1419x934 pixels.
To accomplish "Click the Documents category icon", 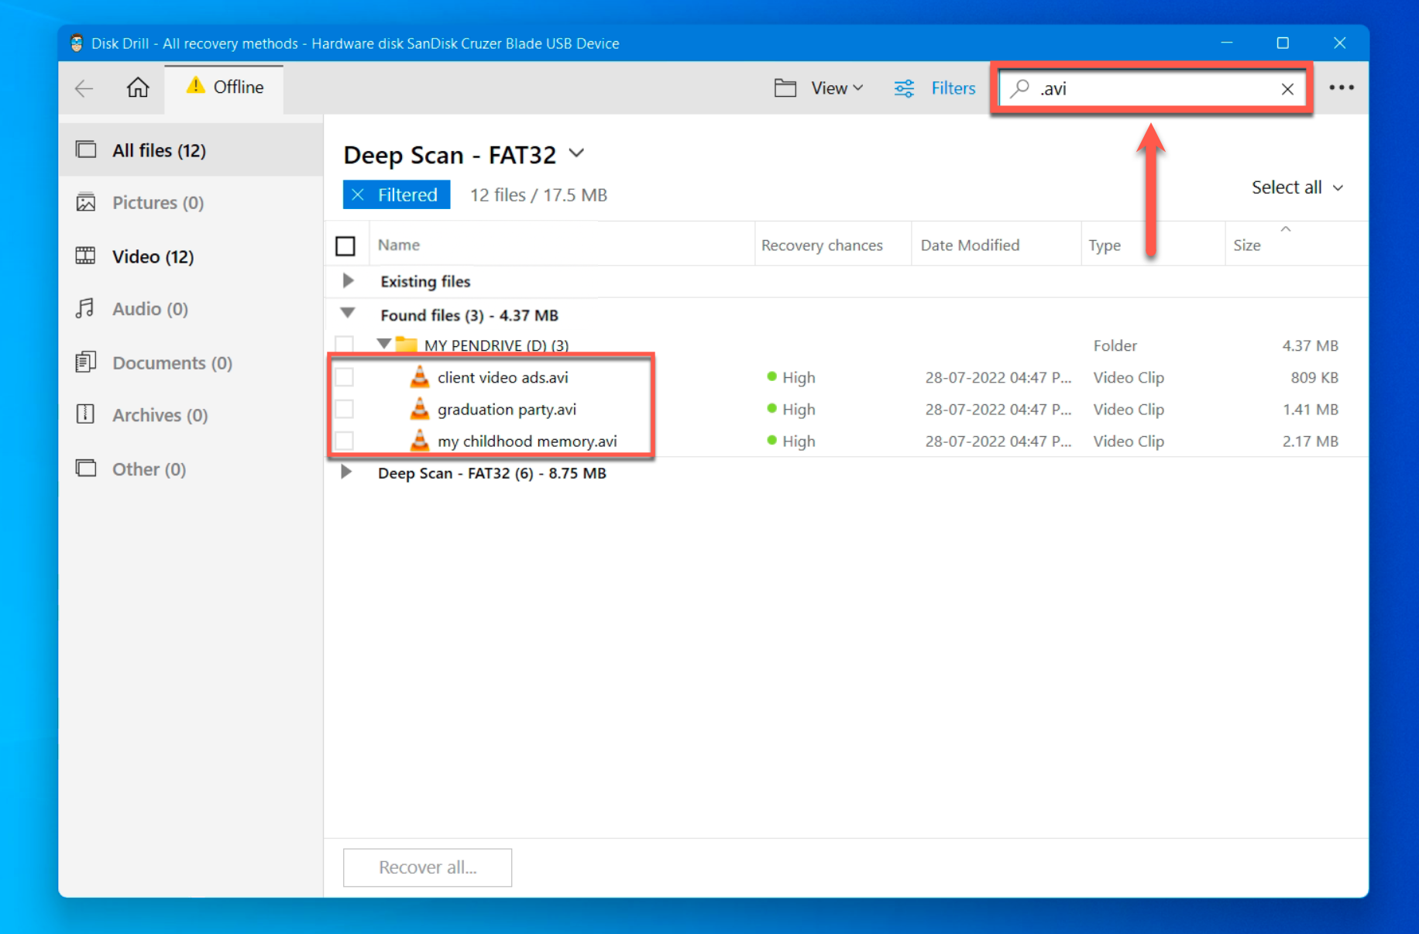I will [86, 362].
